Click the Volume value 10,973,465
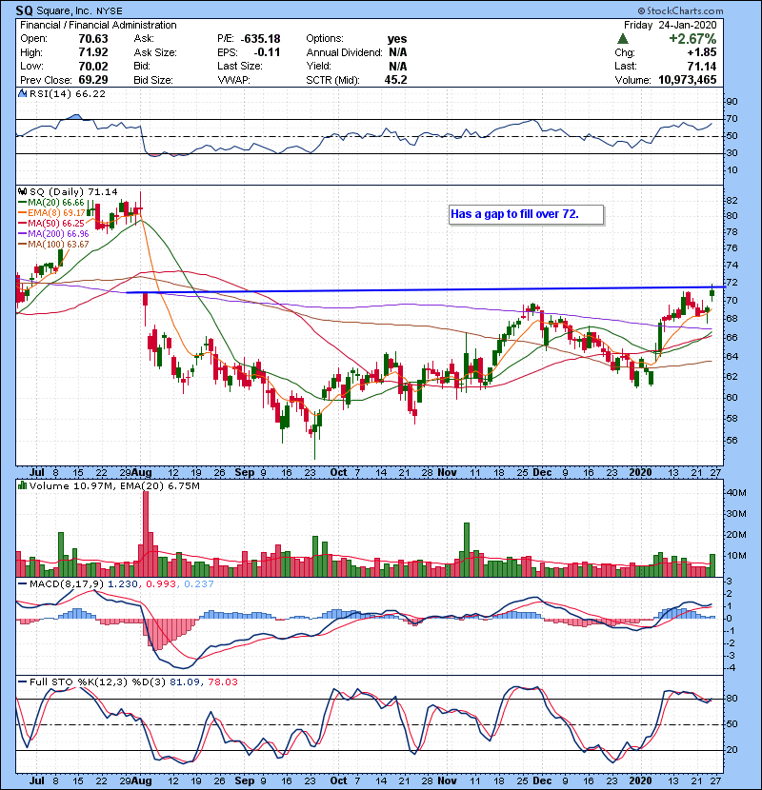Image resolution: width=762 pixels, height=790 pixels. [x=688, y=80]
